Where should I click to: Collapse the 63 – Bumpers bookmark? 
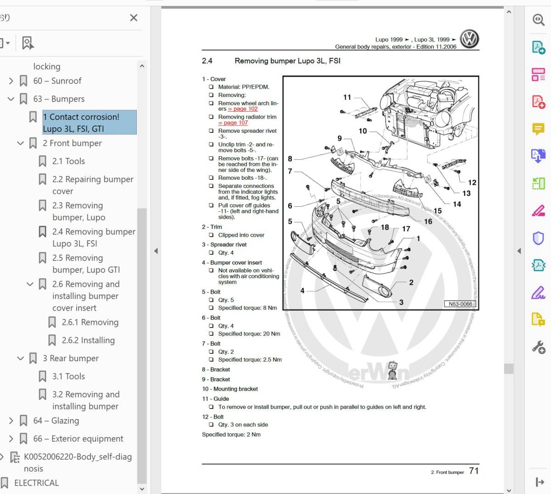pyautogui.click(x=11, y=99)
